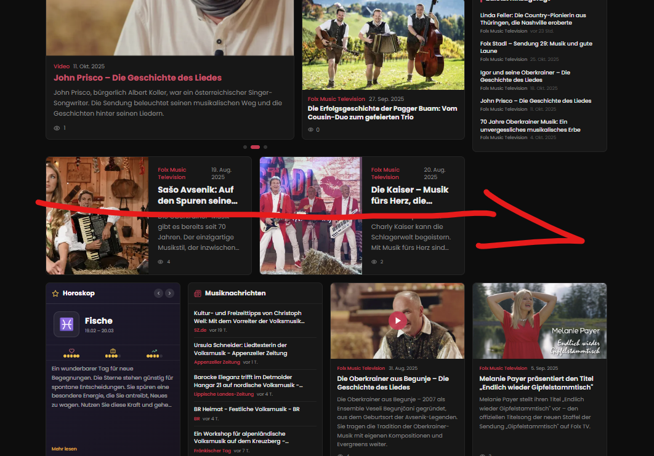Open 70 Jahre Oberkrainer Musik sidebar article
This screenshot has height=456, width=654.
(530, 126)
